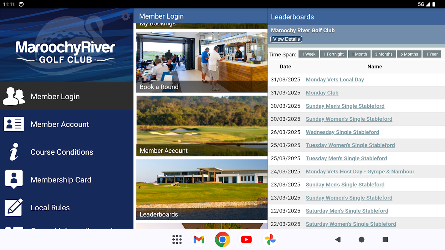The image size is (445, 250).
Task: Set time span to 1 Month
Action: (x=359, y=54)
